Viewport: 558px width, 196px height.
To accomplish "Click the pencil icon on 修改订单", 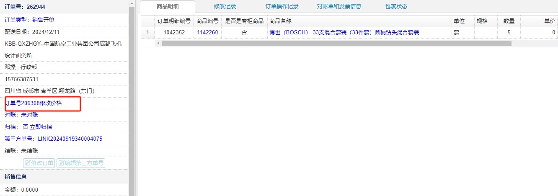I will (28, 163).
